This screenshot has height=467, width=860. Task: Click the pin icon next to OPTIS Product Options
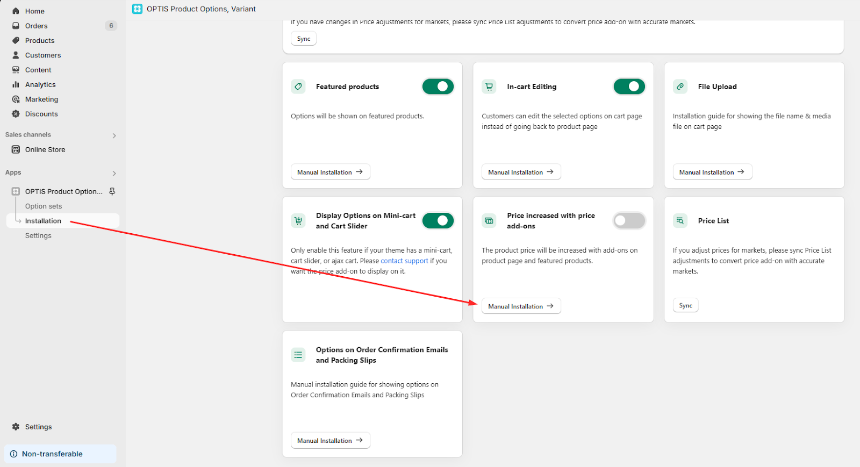coord(112,191)
